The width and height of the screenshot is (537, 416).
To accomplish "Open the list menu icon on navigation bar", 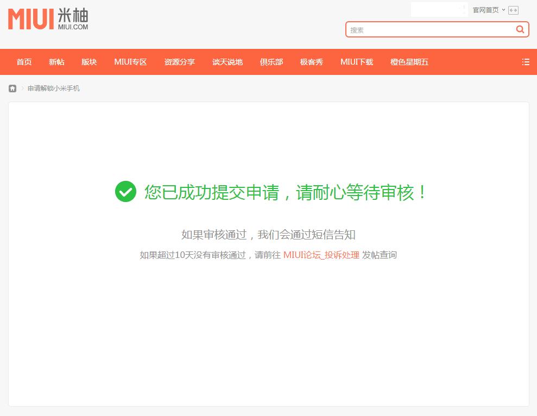I will coord(525,62).
